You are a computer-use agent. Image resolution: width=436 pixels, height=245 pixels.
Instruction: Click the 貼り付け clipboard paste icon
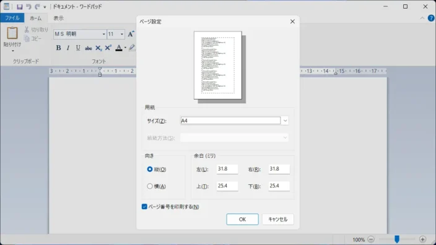coord(12,33)
